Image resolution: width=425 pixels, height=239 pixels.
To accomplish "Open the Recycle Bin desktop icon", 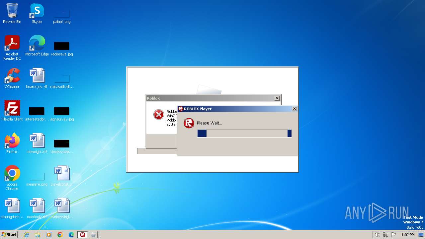I will coord(12,13).
